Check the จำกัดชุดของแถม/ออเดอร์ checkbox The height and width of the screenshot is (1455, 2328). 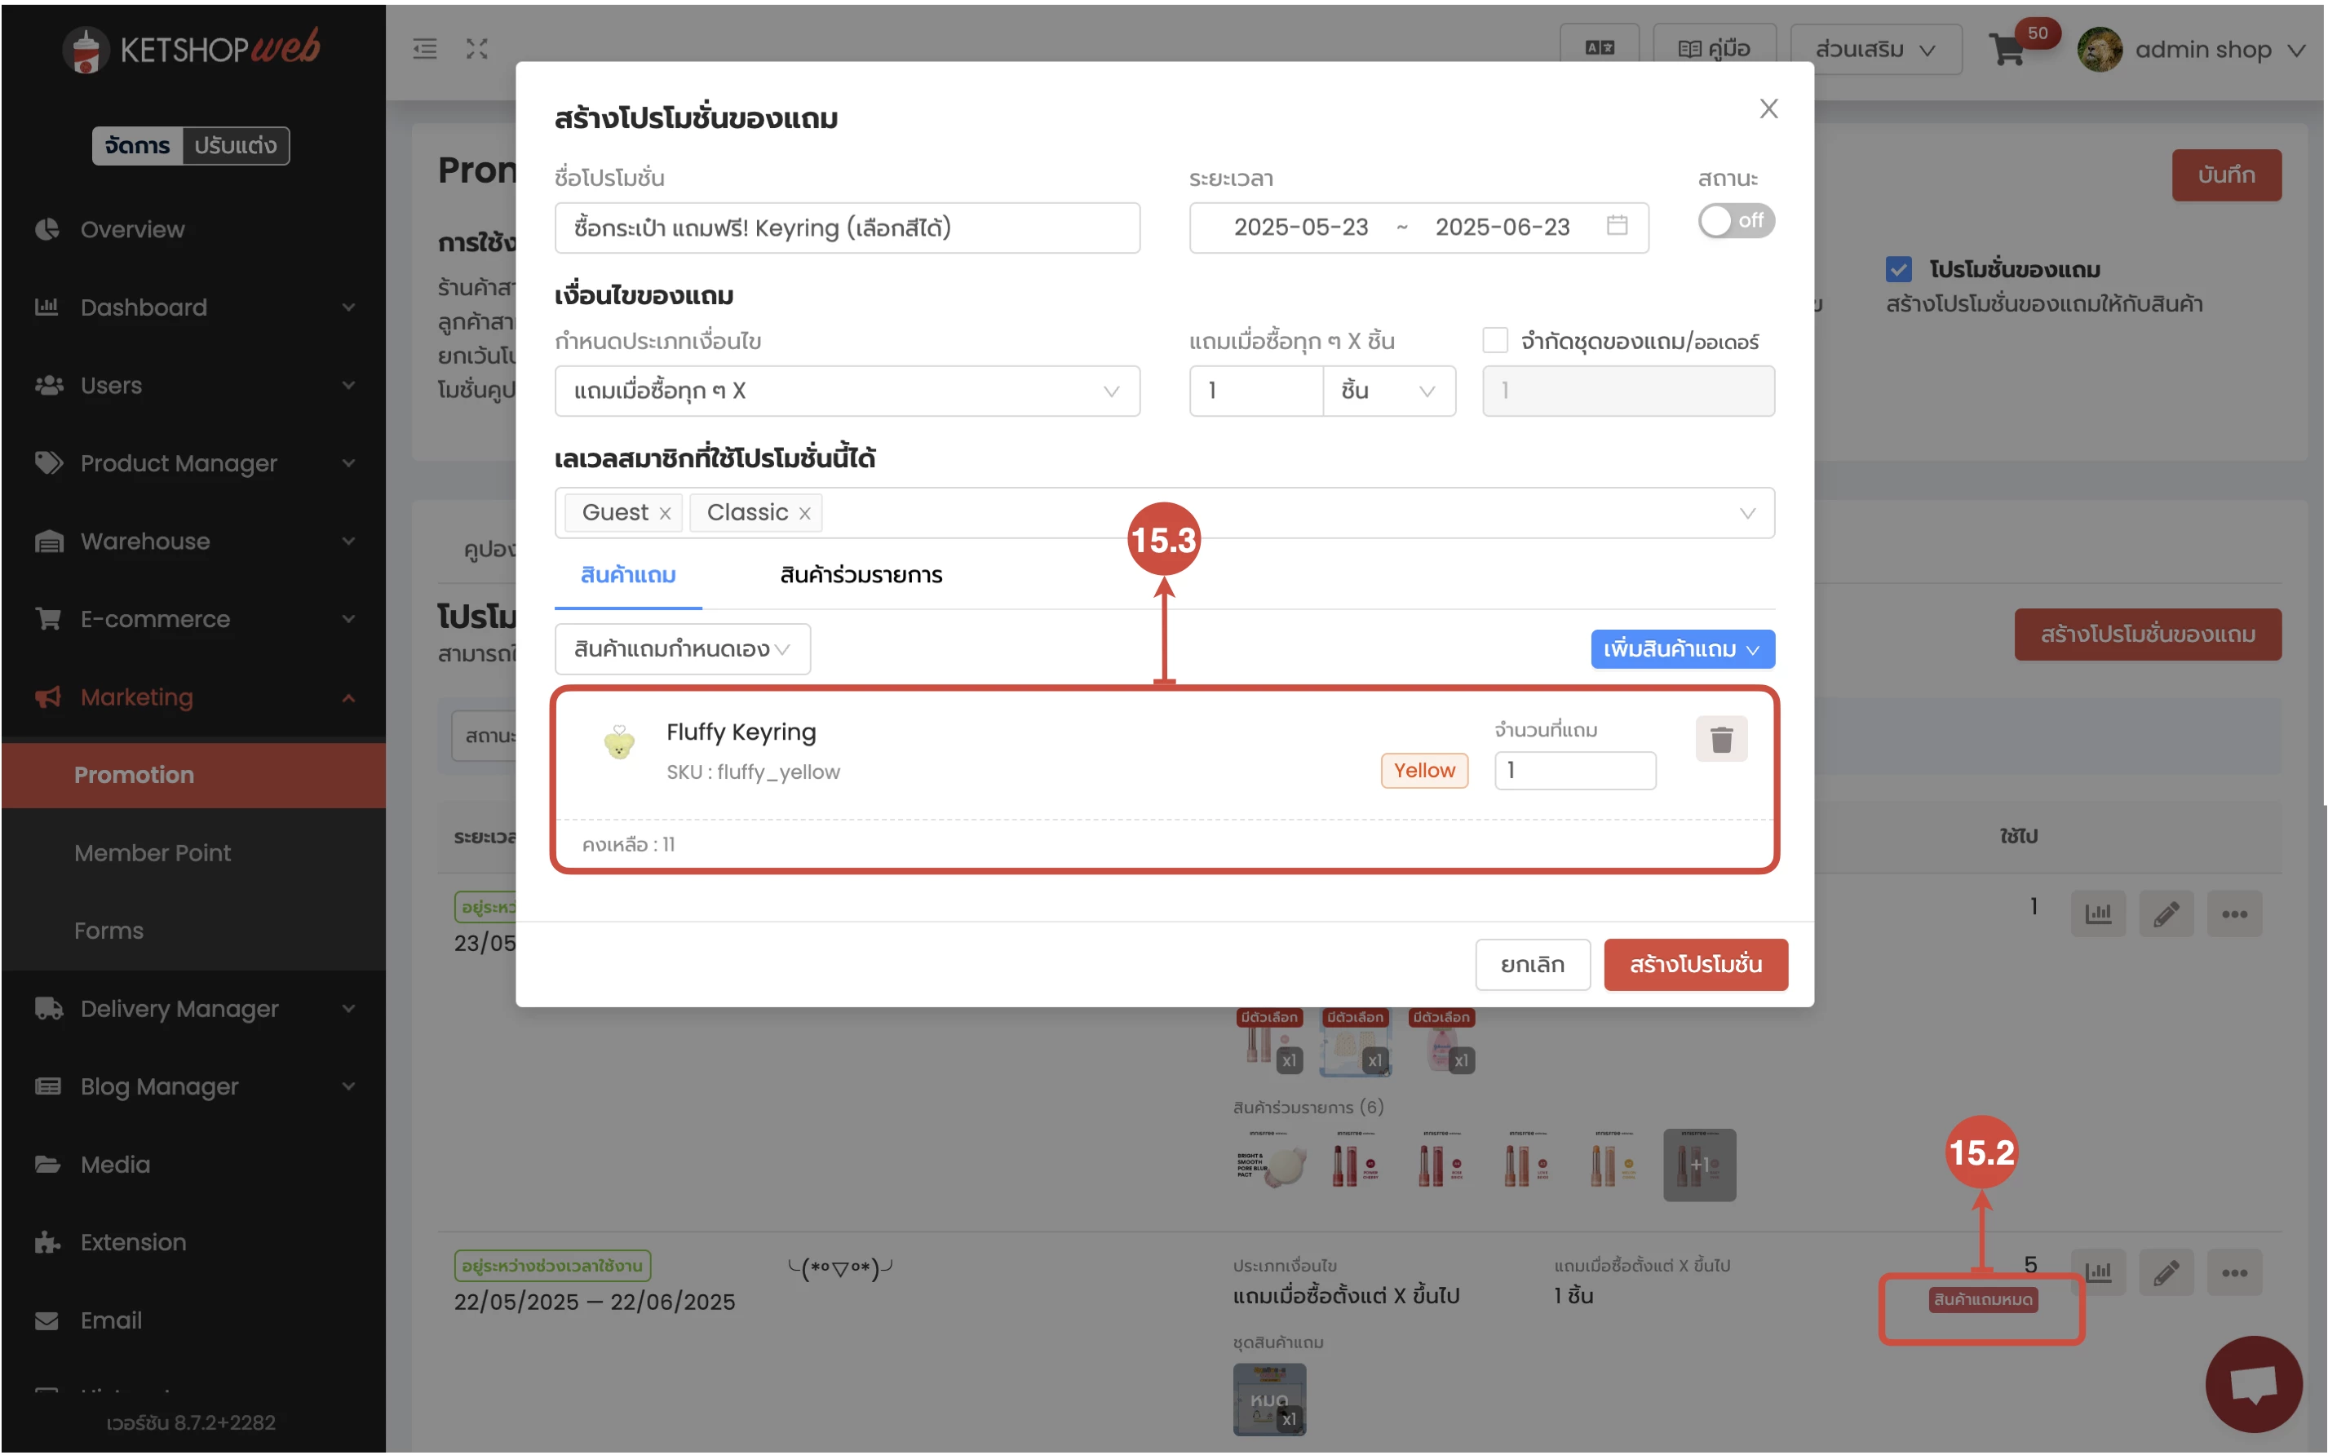coord(1494,340)
